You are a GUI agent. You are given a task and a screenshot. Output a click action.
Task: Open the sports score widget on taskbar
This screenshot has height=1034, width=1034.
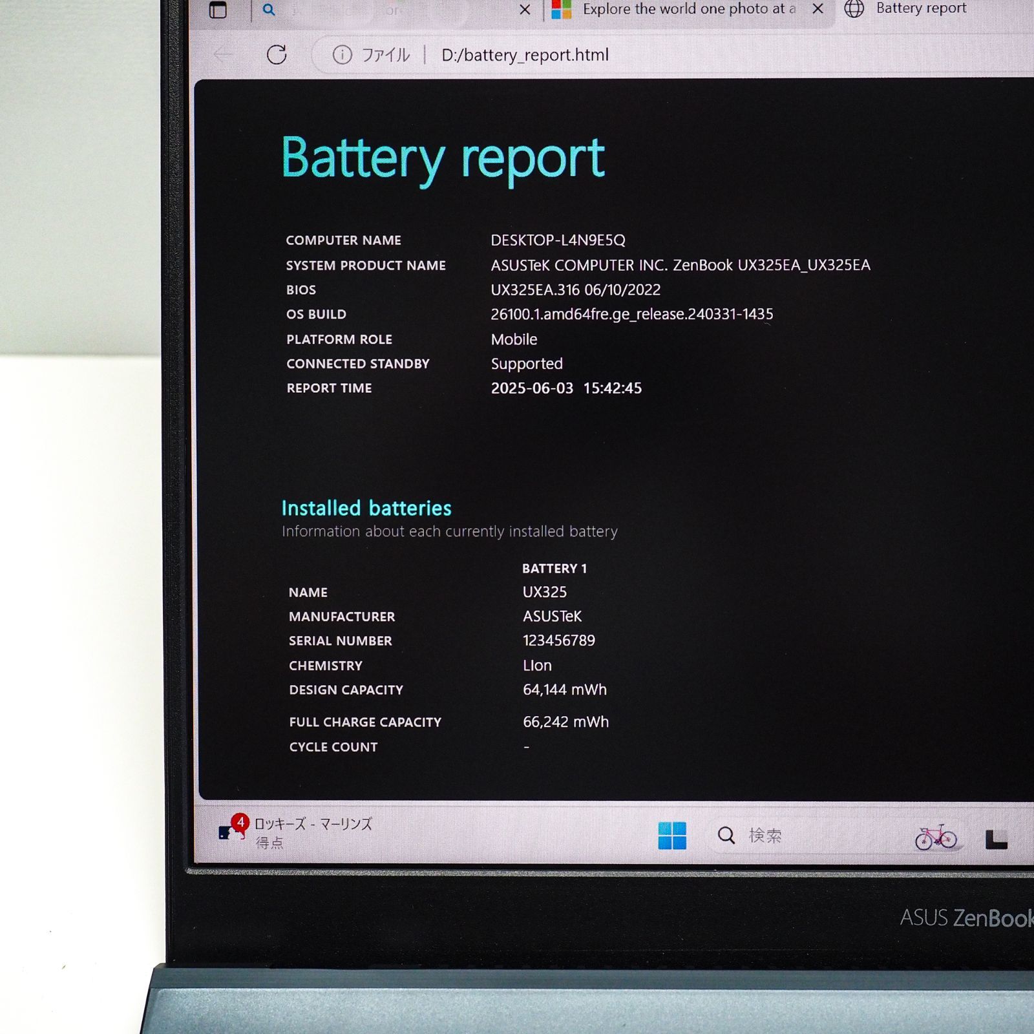point(296,832)
